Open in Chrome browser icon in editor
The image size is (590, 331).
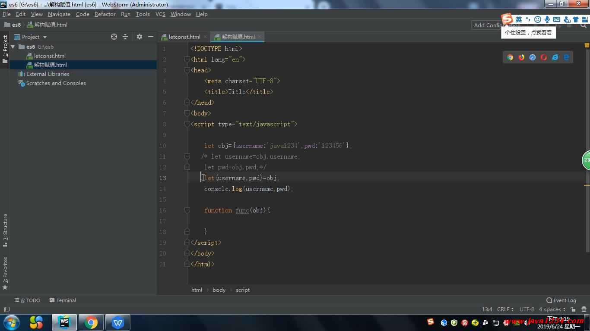pos(510,57)
